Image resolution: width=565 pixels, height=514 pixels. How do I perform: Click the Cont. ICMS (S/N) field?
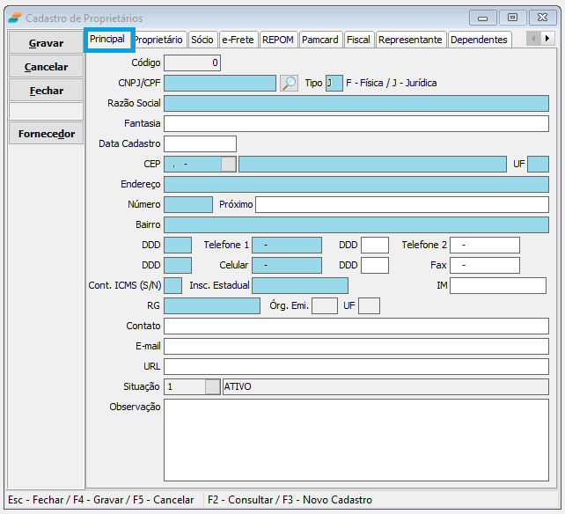[172, 285]
